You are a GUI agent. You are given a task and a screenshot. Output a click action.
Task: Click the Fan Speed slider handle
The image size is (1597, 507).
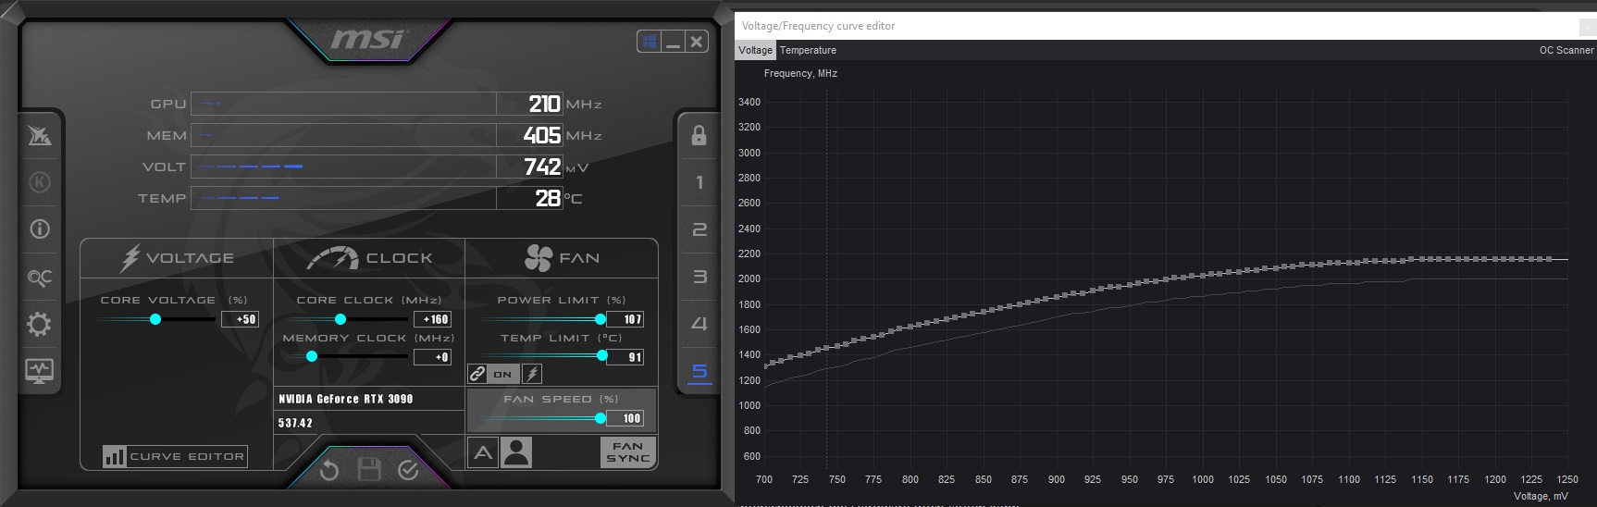pyautogui.click(x=600, y=418)
